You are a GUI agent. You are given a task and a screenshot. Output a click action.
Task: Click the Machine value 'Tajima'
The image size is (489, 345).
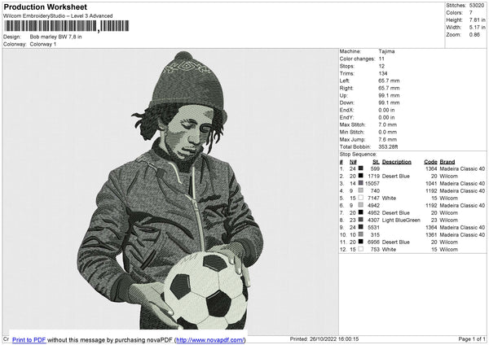coord(386,51)
